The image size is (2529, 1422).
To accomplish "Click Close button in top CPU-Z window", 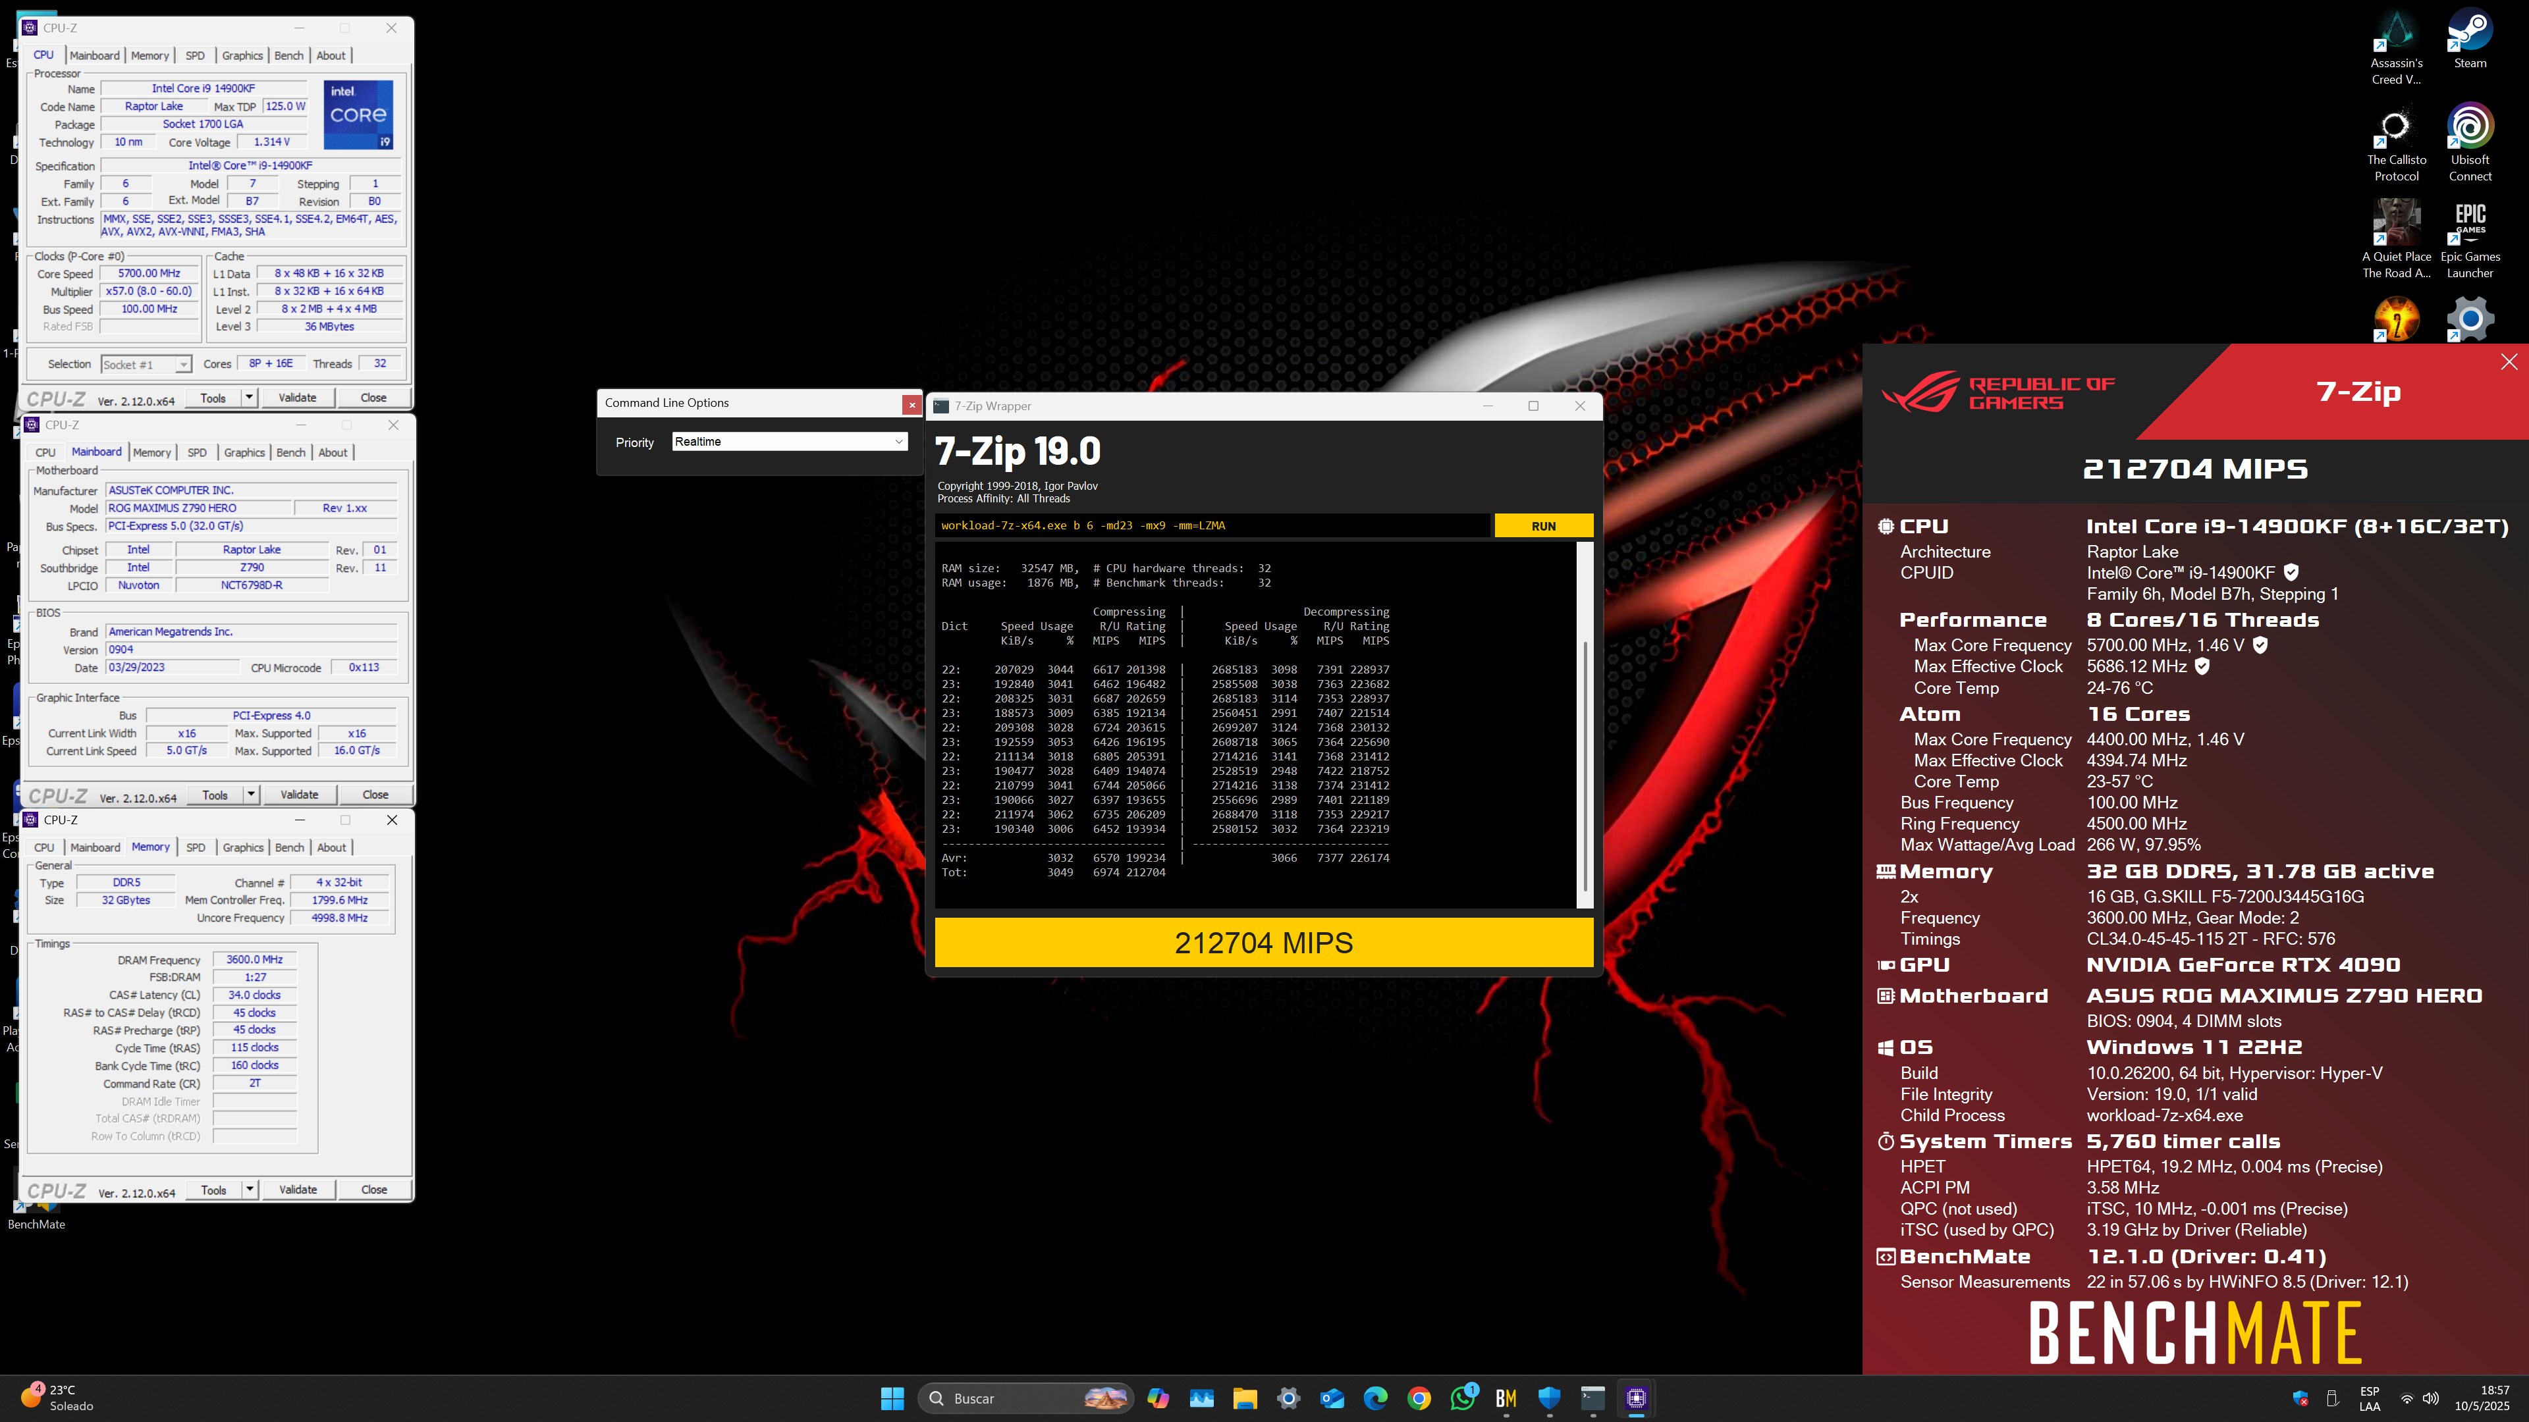I will pyautogui.click(x=373, y=398).
